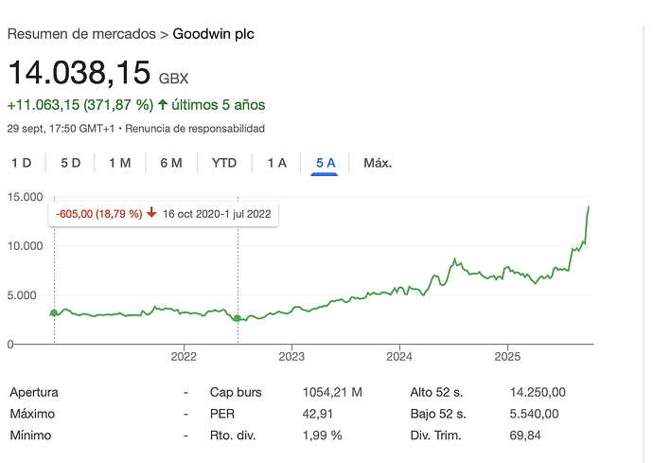653x463 pixels.
Task: Select the 1 A time range
Action: click(x=276, y=163)
